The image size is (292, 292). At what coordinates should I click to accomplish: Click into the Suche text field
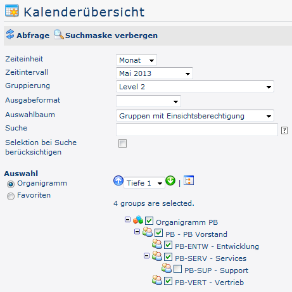(x=197, y=129)
